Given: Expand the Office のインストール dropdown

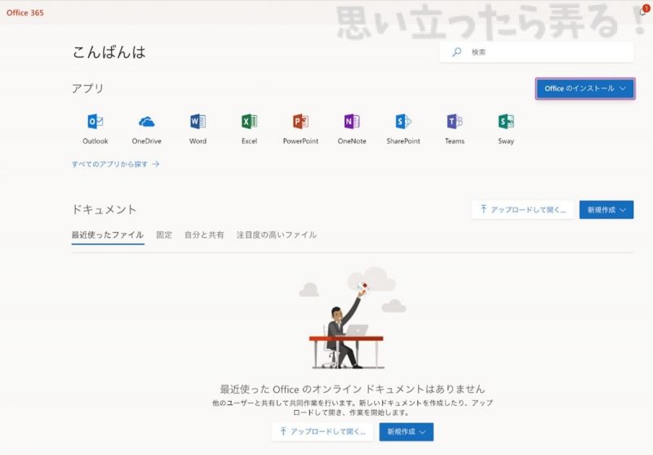Looking at the screenshot, I should [x=584, y=88].
